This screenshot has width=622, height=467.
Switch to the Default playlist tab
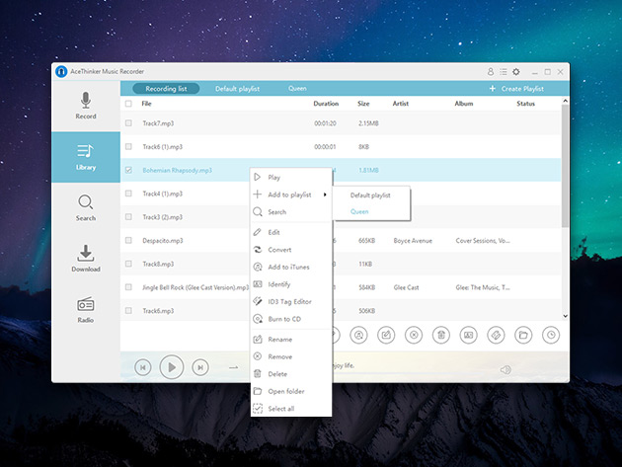237,89
